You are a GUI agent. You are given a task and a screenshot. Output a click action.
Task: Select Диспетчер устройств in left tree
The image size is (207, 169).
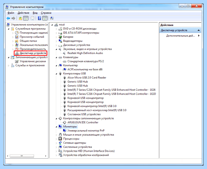[33, 53]
